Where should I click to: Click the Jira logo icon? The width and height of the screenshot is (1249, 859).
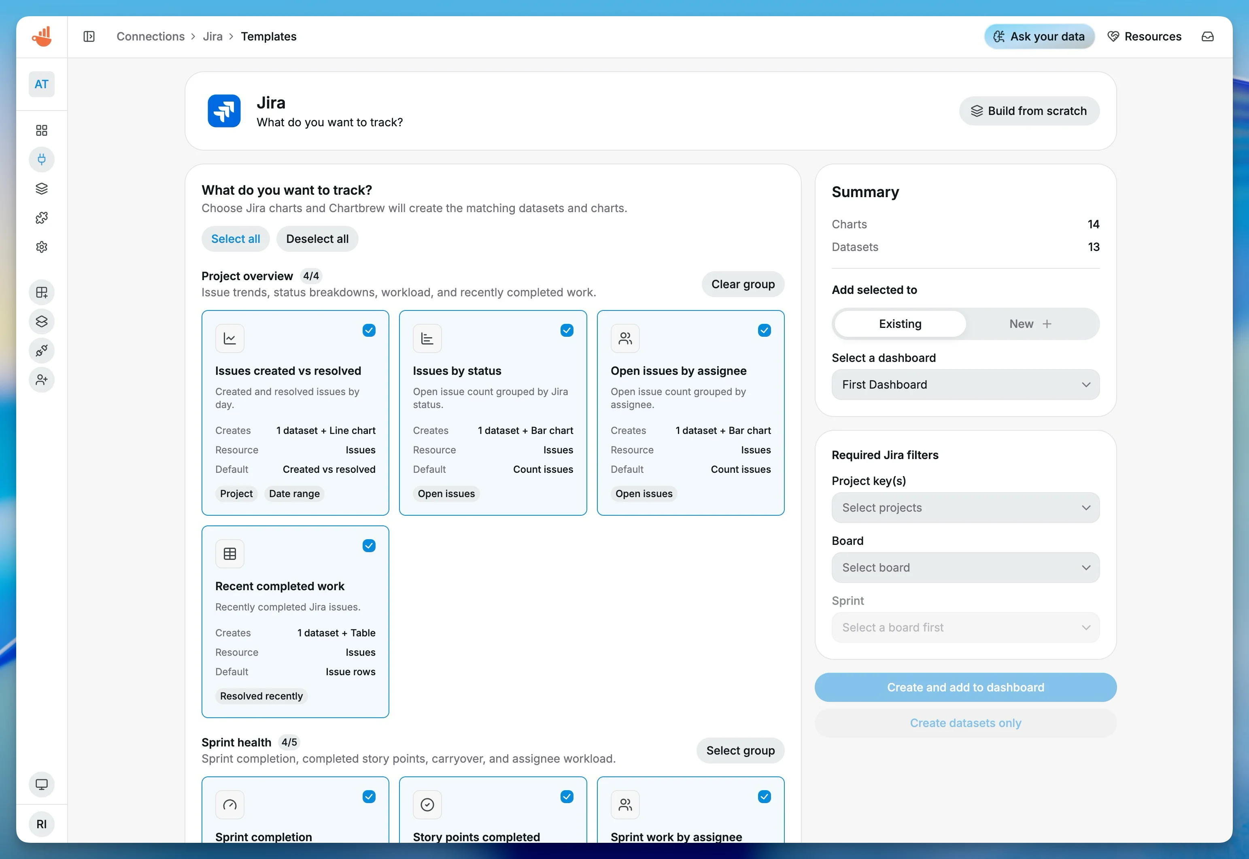point(224,111)
